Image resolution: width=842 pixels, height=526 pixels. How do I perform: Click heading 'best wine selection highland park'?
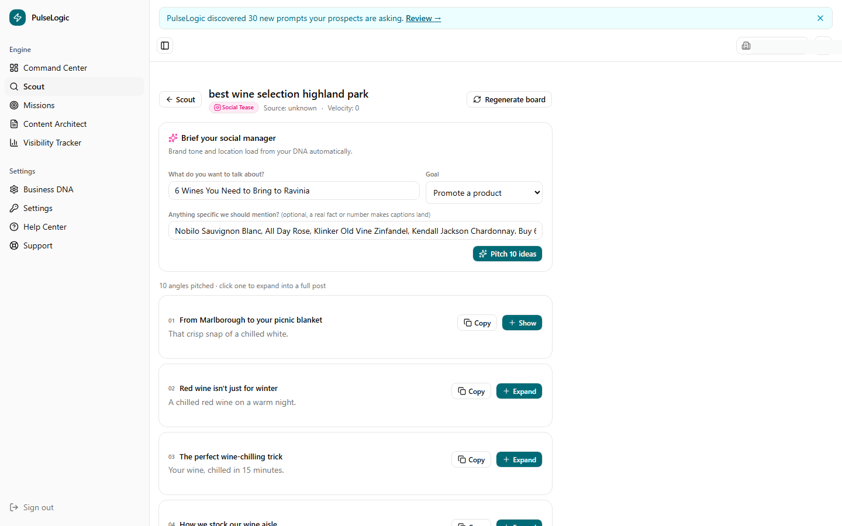[x=288, y=94]
